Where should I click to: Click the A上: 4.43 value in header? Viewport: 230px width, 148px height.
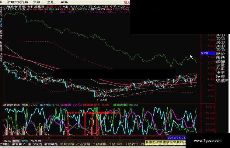coord(70,7)
